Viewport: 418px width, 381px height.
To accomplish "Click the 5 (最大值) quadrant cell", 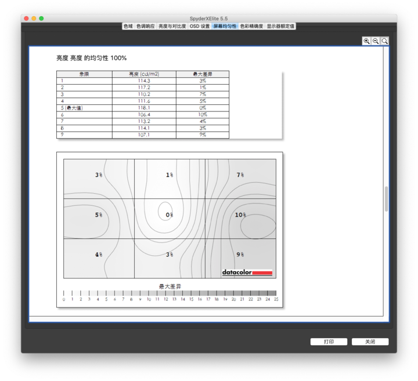I will click(x=84, y=108).
